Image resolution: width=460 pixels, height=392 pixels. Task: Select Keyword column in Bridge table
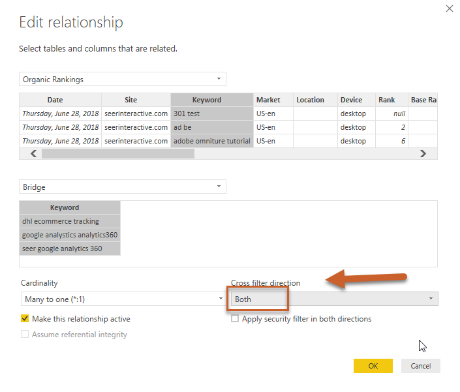click(x=65, y=207)
